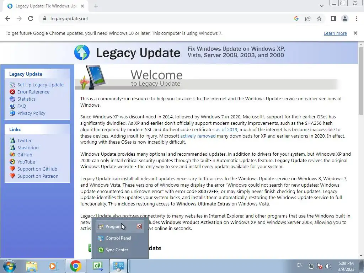364x273 pixels.
Task: Select Control Panel in taskbar preview list
Action: click(x=120, y=238)
